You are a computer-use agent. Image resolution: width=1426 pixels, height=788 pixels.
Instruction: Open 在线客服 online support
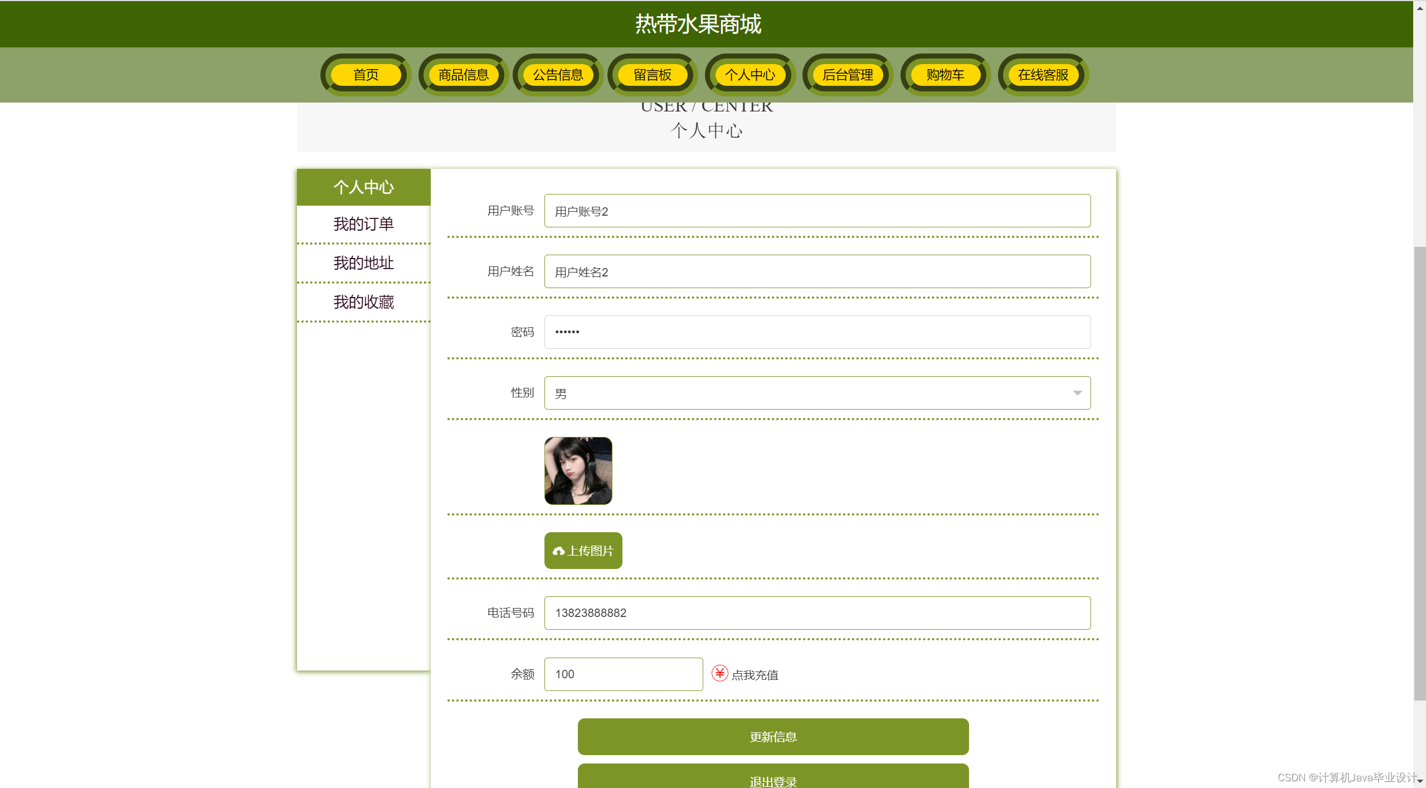pyautogui.click(x=1043, y=75)
